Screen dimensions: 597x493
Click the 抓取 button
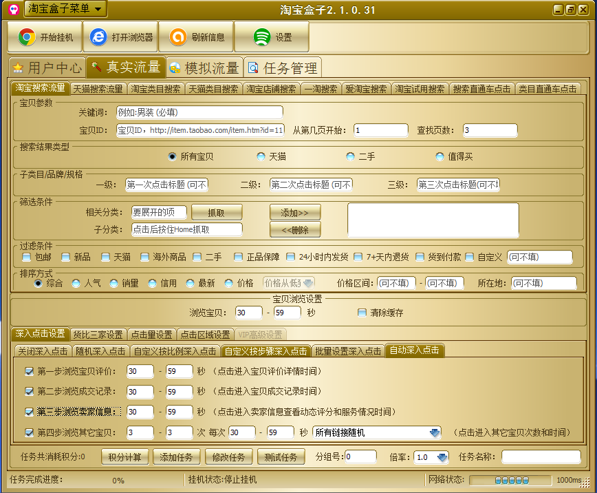click(216, 213)
